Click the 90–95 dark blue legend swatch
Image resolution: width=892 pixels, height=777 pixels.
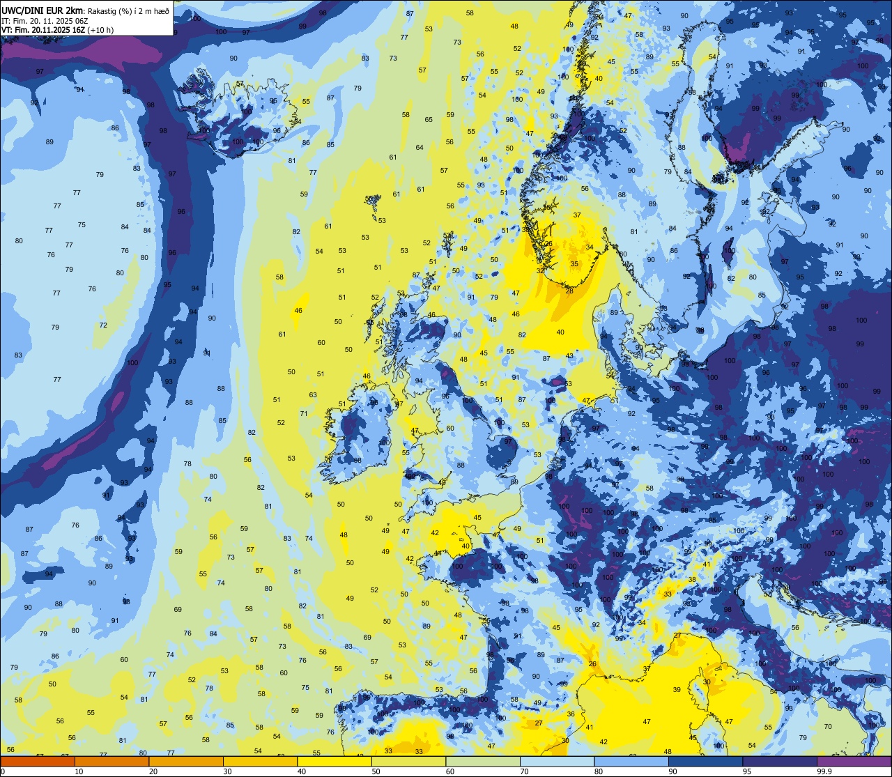[x=705, y=762]
